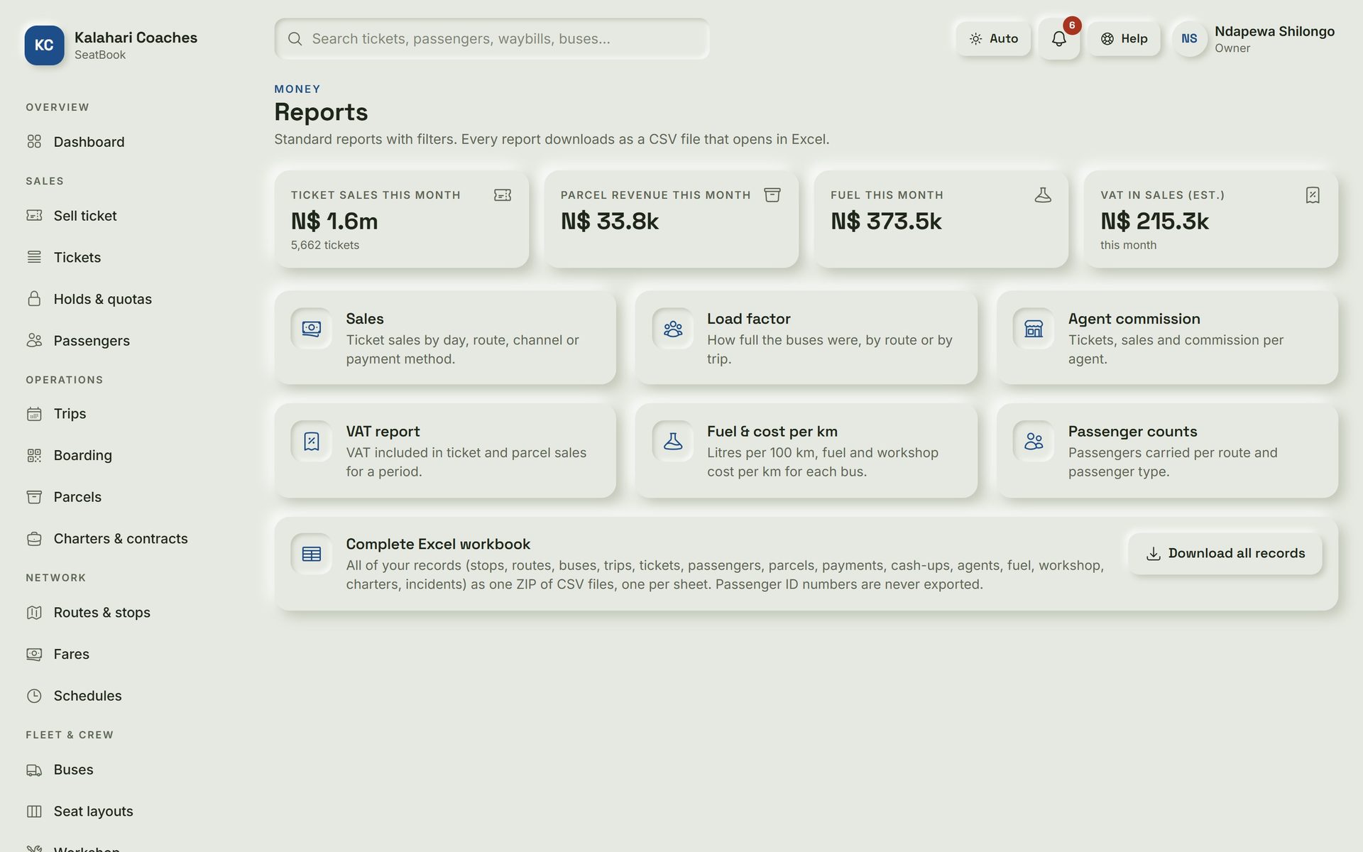Click the receipt icon in VAT In Sales card
Viewport: 1363px width, 852px height.
(1312, 195)
